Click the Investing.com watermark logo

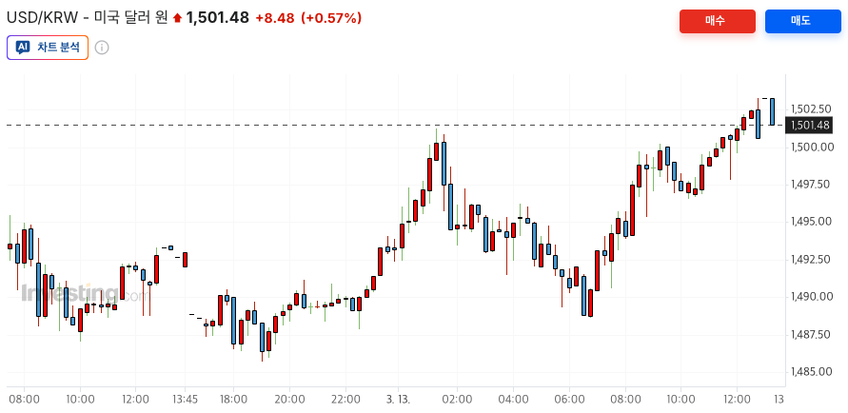tap(81, 293)
